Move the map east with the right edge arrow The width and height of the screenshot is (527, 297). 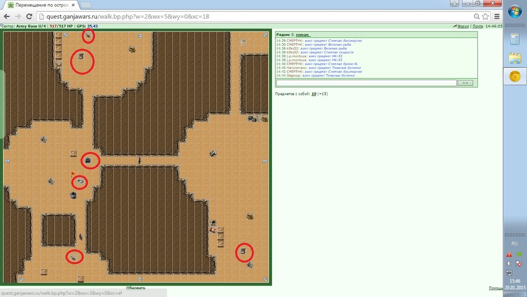point(265,161)
